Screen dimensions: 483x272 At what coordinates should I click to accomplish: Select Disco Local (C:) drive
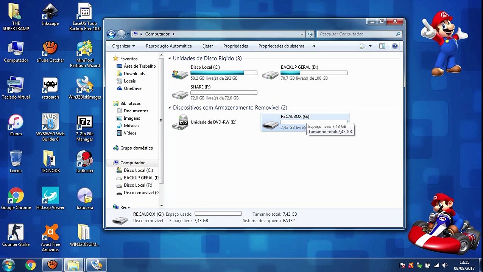[x=215, y=73]
